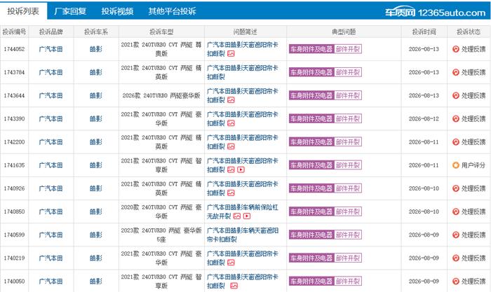Open the 投诉视频 tab
The height and width of the screenshot is (292, 491).
[117, 11]
